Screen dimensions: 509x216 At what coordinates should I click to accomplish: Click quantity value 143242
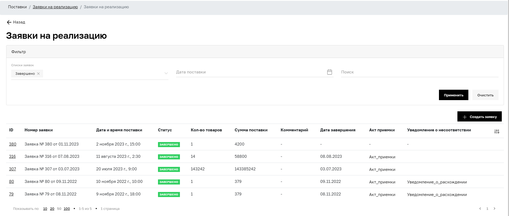198,169
